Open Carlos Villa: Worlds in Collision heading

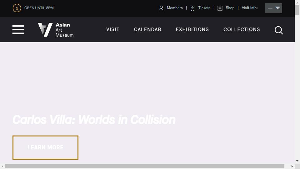[94, 120]
